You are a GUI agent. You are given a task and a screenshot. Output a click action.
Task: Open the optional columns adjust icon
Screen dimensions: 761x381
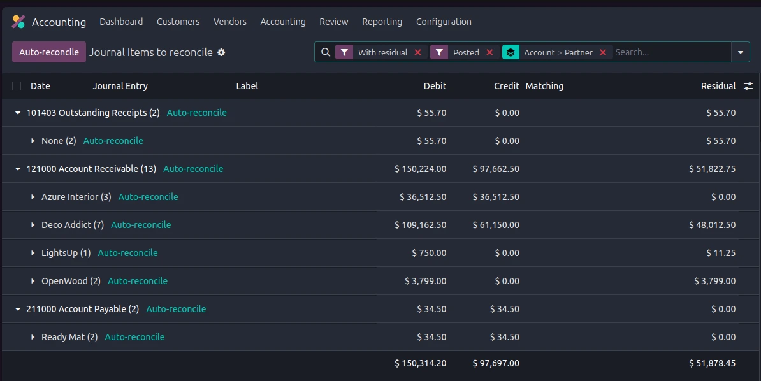tap(748, 86)
